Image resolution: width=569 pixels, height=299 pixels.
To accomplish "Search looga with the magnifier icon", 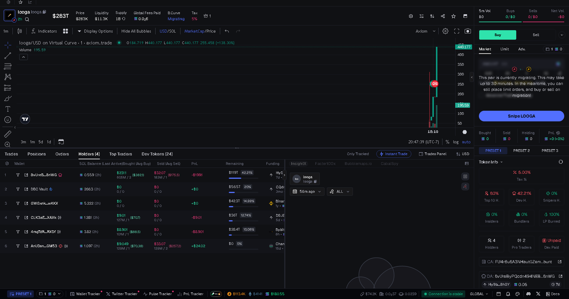I will pyautogui.click(x=27, y=19).
